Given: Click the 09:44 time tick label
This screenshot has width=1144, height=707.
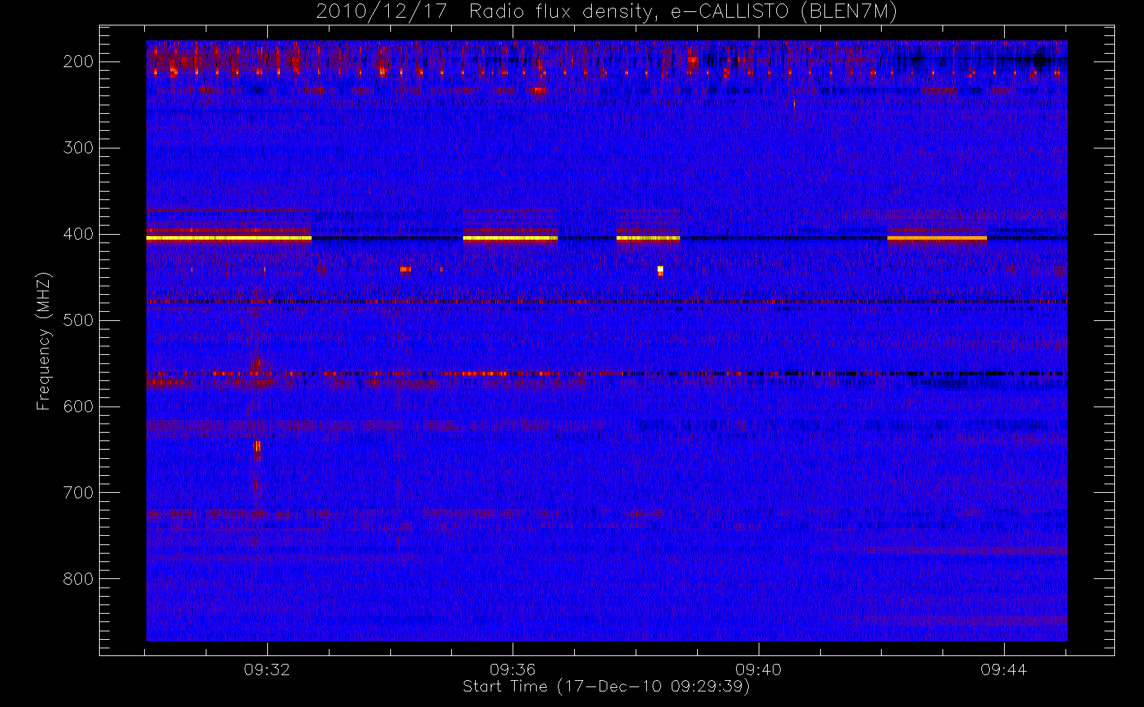Looking at the screenshot, I should [x=1003, y=670].
